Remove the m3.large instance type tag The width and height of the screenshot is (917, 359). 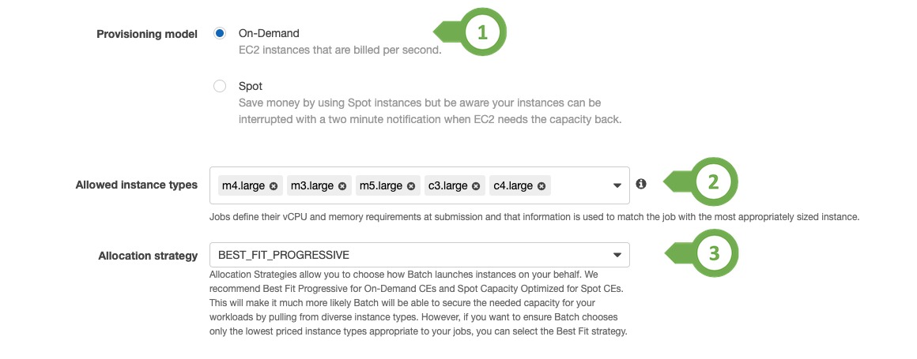[x=342, y=186]
